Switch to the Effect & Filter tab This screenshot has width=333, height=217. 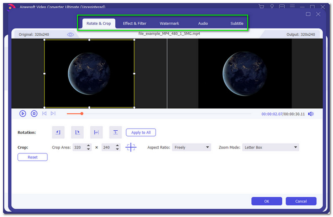point(134,24)
